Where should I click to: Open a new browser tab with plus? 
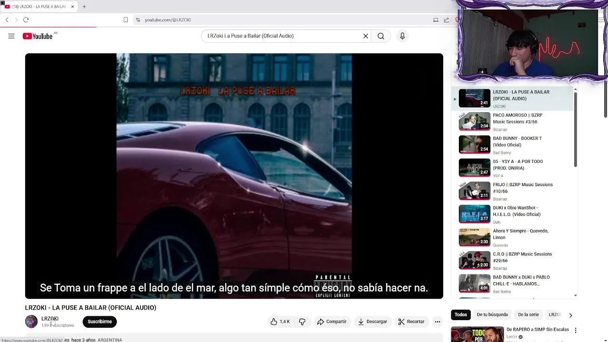tap(84, 7)
